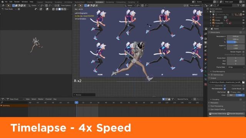Open the Object properties tab icon
The width and height of the screenshot is (246, 138).
click(x=206, y=60)
